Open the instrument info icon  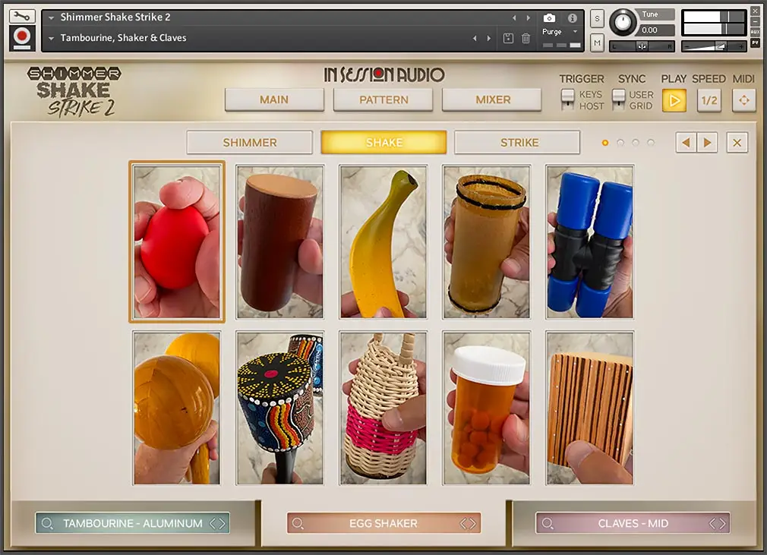pos(572,18)
